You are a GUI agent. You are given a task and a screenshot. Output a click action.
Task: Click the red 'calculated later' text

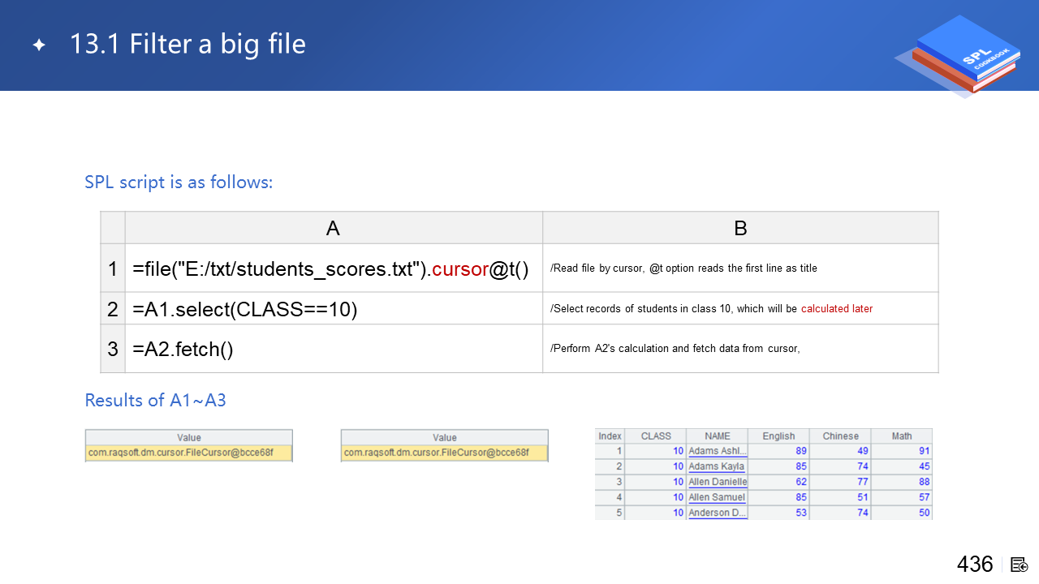pyautogui.click(x=836, y=309)
